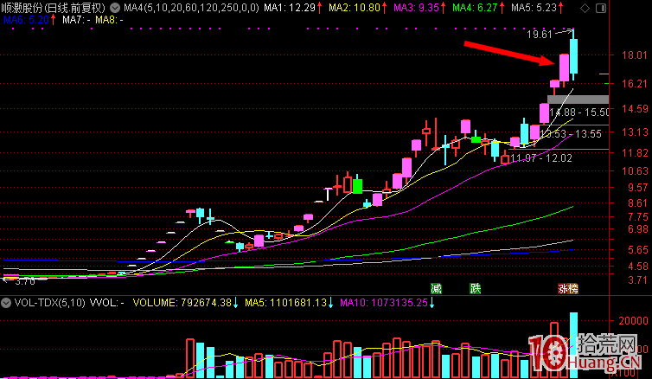Click the 19.61 high price label
Viewport: 652px width, 379px height.
pyautogui.click(x=540, y=35)
